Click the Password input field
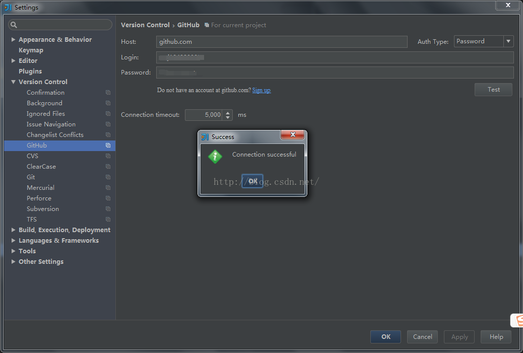This screenshot has height=353, width=523. [x=335, y=73]
